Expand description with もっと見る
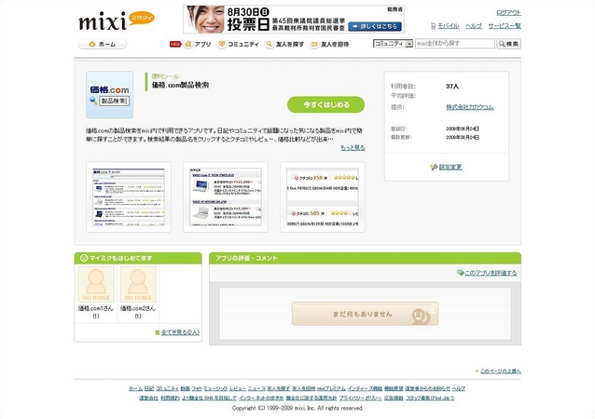Screen dimensions: 595x419 (x=353, y=147)
